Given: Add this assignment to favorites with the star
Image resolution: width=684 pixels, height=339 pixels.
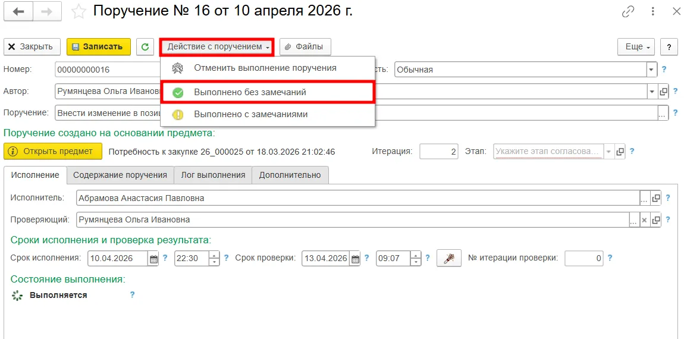Looking at the screenshot, I should pyautogui.click(x=79, y=12).
